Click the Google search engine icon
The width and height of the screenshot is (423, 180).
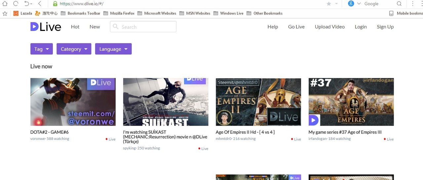(x=351, y=3)
